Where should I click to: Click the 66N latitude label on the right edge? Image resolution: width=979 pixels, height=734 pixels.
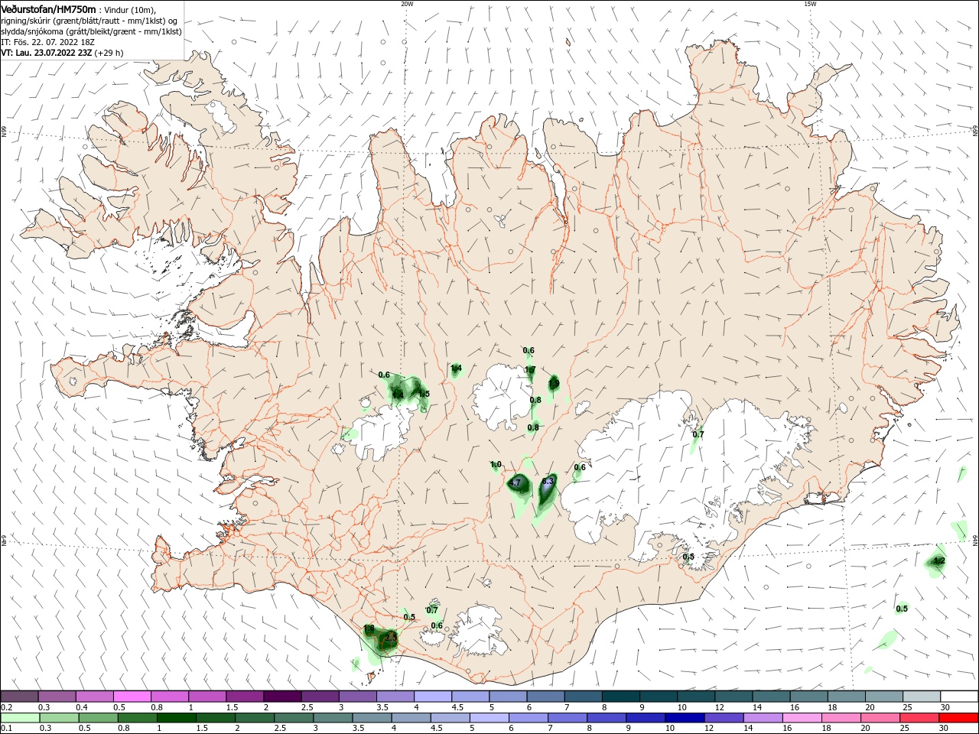pyautogui.click(x=975, y=132)
